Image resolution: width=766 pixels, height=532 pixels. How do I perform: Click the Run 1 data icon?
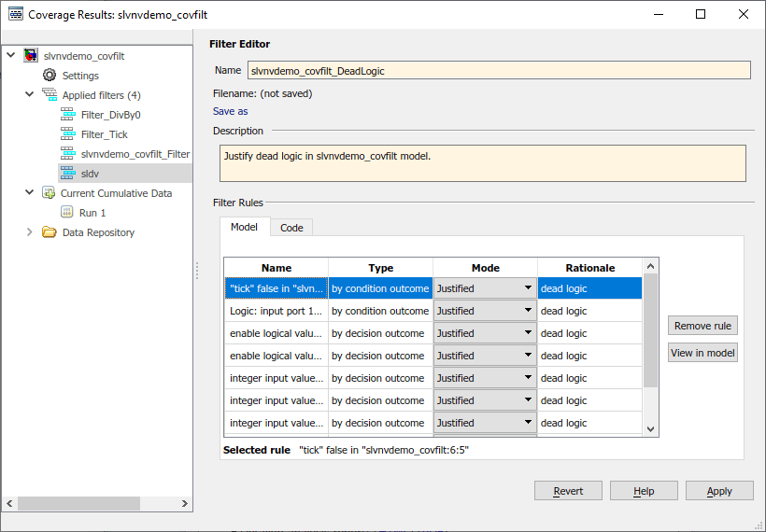pos(68,213)
